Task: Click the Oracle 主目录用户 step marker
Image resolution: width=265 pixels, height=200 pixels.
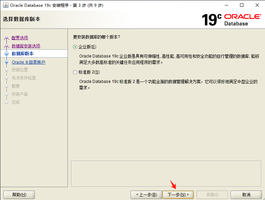Action: coord(7,62)
